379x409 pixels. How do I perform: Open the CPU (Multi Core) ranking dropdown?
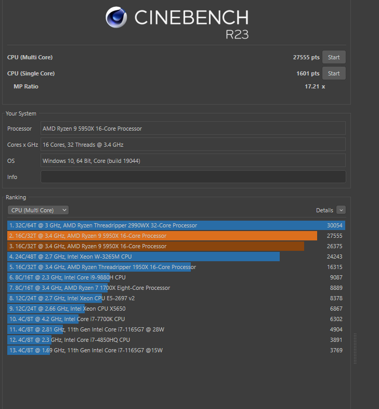pos(38,210)
